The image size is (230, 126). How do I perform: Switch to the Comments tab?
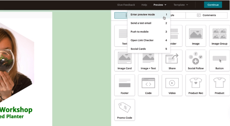(207, 15)
